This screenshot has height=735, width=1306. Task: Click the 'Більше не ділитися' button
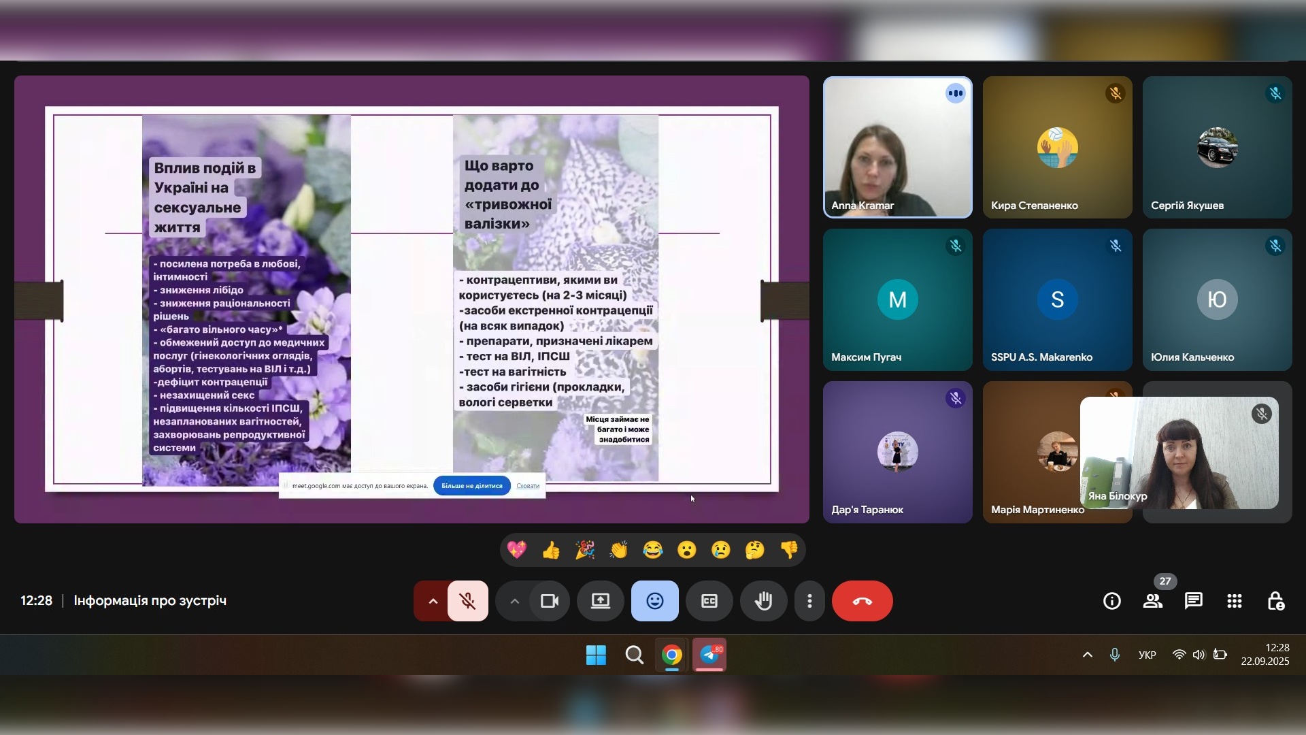[471, 486]
